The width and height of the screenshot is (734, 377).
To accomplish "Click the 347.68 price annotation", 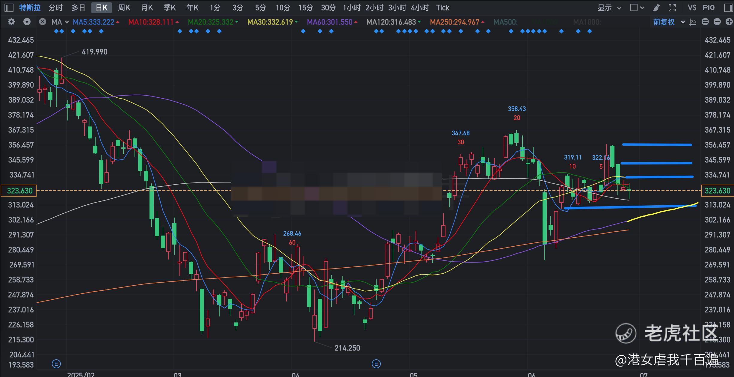I will (461, 133).
